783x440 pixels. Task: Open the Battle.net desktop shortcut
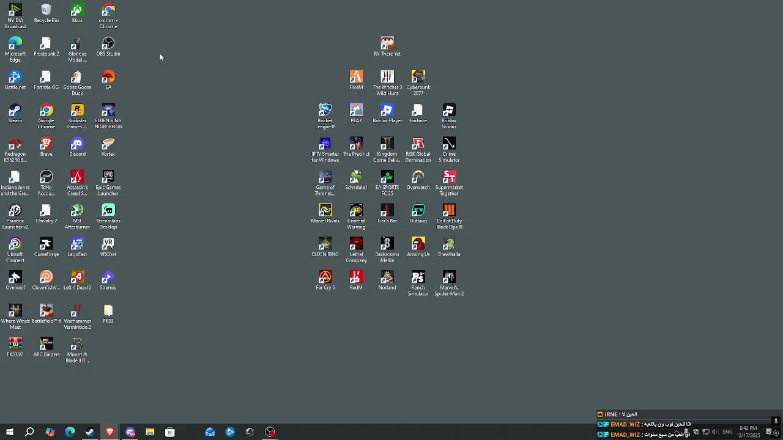[15, 80]
